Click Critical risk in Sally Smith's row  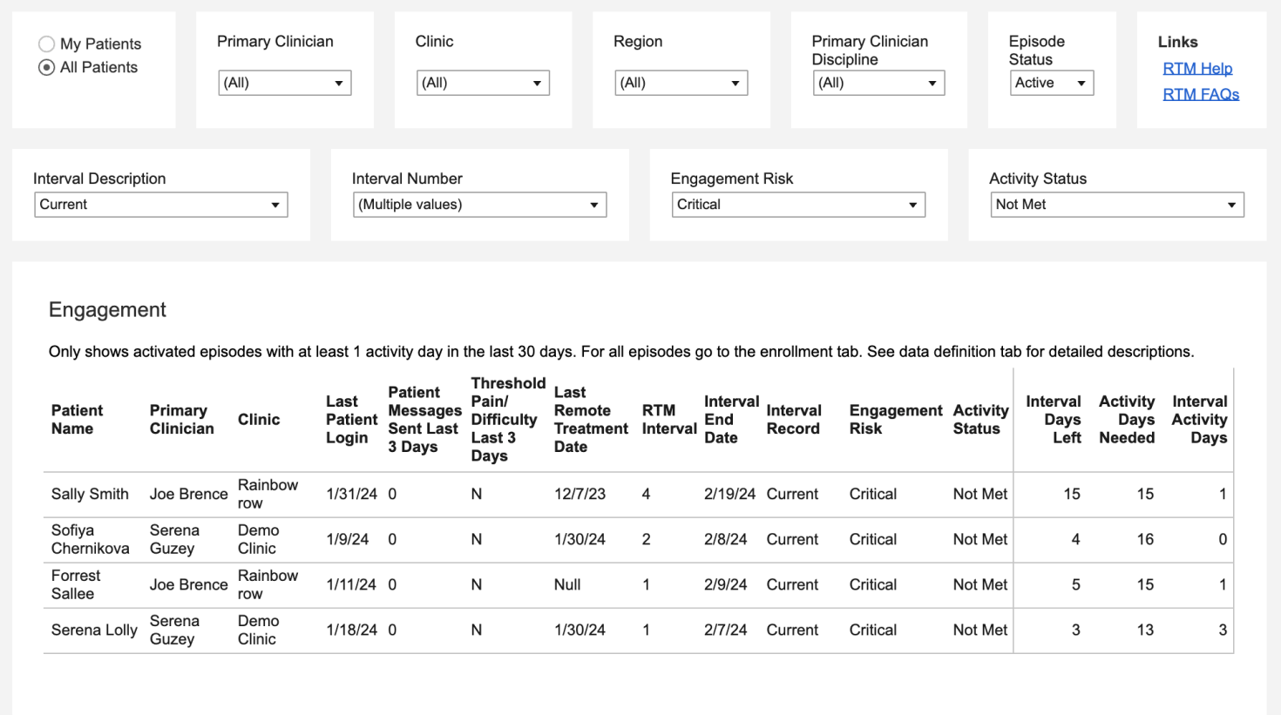point(872,494)
